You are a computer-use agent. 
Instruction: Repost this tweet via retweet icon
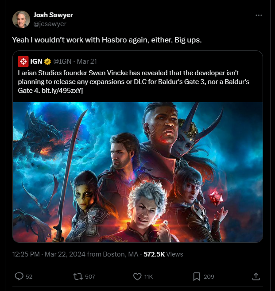tap(78, 276)
